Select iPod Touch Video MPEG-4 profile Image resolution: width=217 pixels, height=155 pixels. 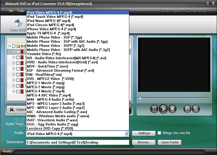(78, 17)
